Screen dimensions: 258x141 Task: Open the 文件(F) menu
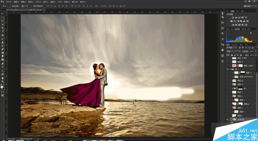[x=9, y=2]
